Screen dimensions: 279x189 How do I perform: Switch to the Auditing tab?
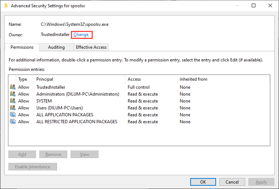[x=56, y=47]
